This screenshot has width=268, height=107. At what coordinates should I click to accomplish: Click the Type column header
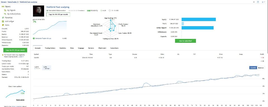point(110,54)
